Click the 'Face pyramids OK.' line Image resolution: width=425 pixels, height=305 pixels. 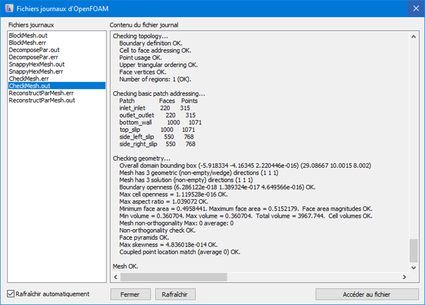pos(144,237)
